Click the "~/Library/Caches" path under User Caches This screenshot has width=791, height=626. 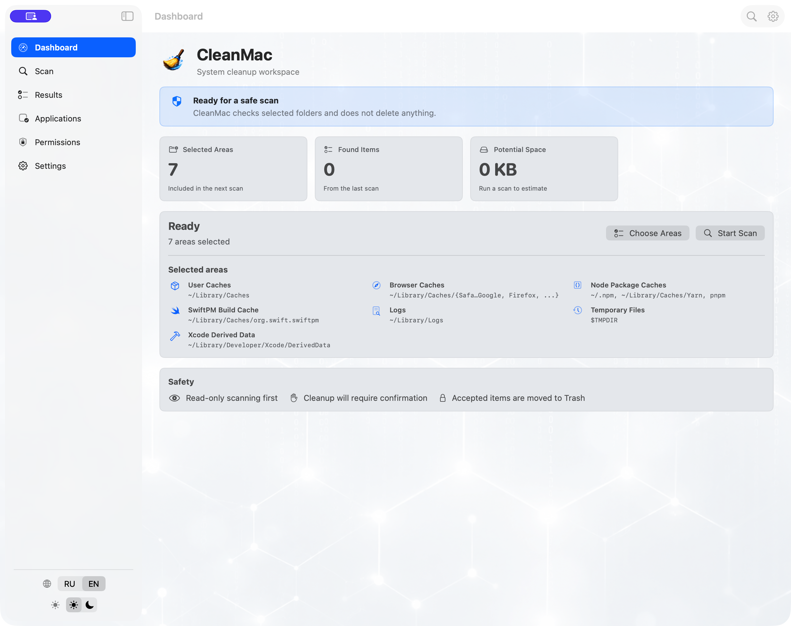tap(219, 296)
